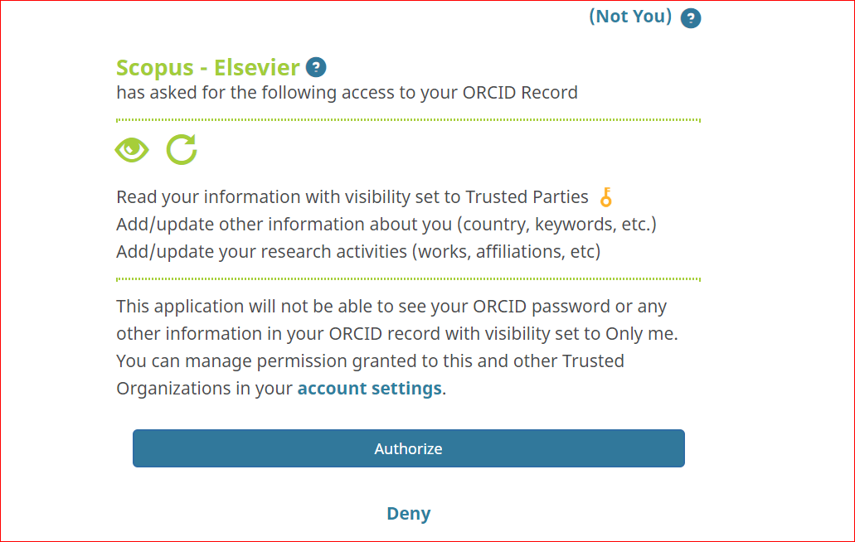Screen dimensions: 855x542
Task: Click the (Not You) link
Action: point(630,17)
